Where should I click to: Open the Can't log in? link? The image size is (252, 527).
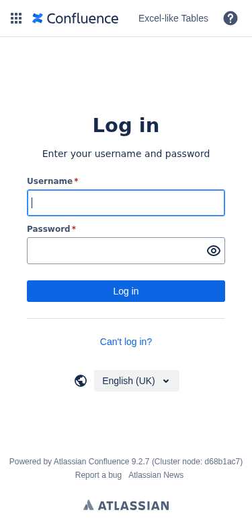pos(126,342)
